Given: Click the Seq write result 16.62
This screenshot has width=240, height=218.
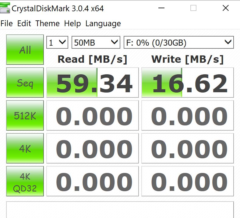Looking at the screenshot, I should coord(188,83).
